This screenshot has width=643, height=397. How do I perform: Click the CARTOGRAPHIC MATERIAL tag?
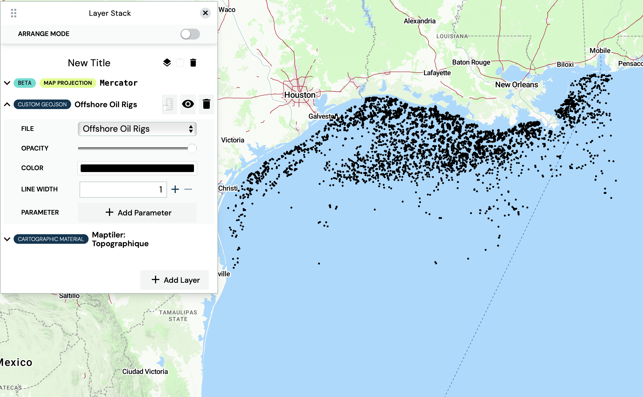[x=51, y=239]
